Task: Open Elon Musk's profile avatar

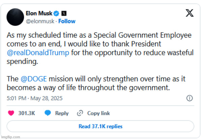Action: [15, 17]
